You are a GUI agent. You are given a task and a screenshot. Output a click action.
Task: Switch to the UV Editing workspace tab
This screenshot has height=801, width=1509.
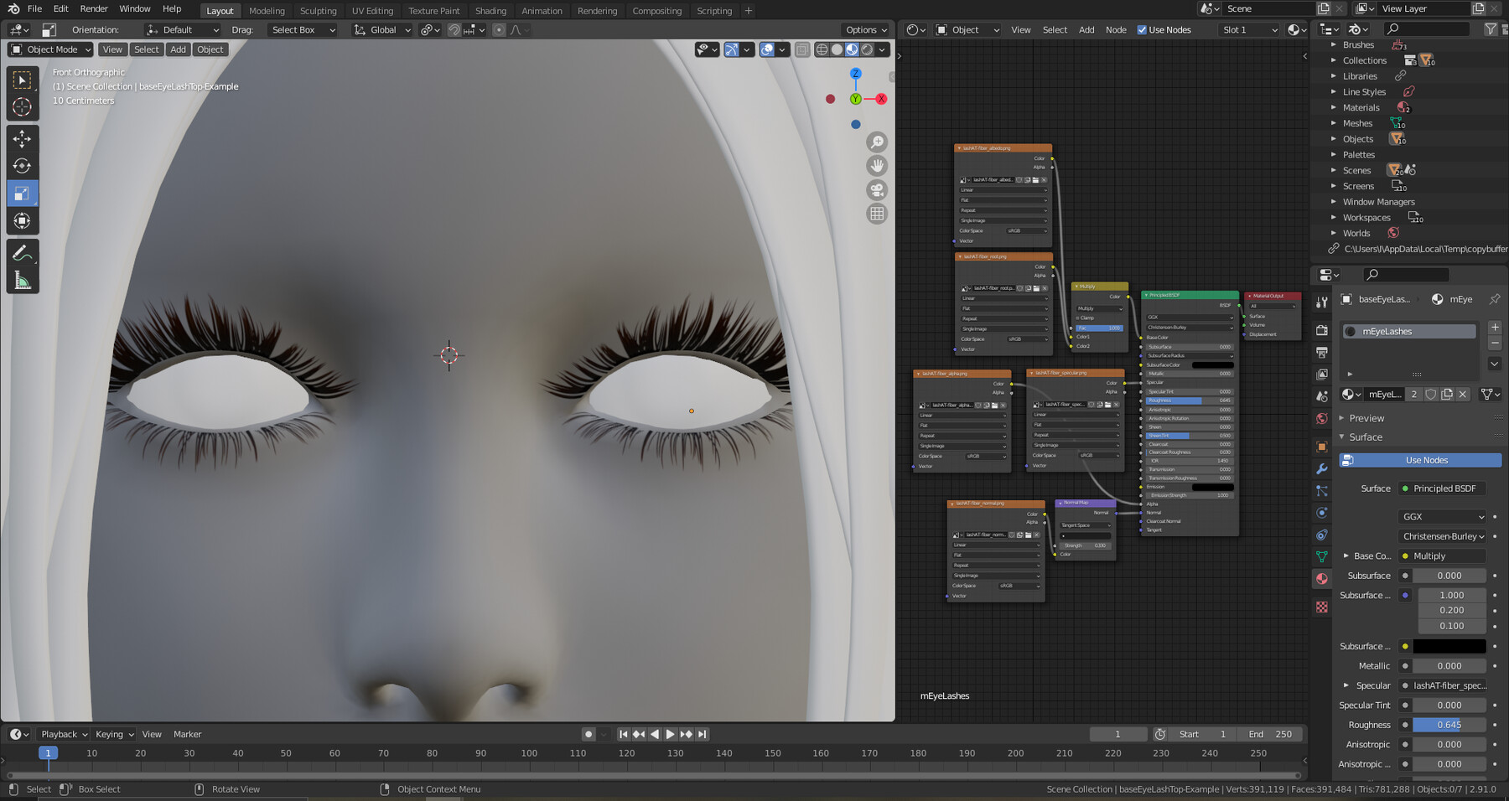[372, 11]
